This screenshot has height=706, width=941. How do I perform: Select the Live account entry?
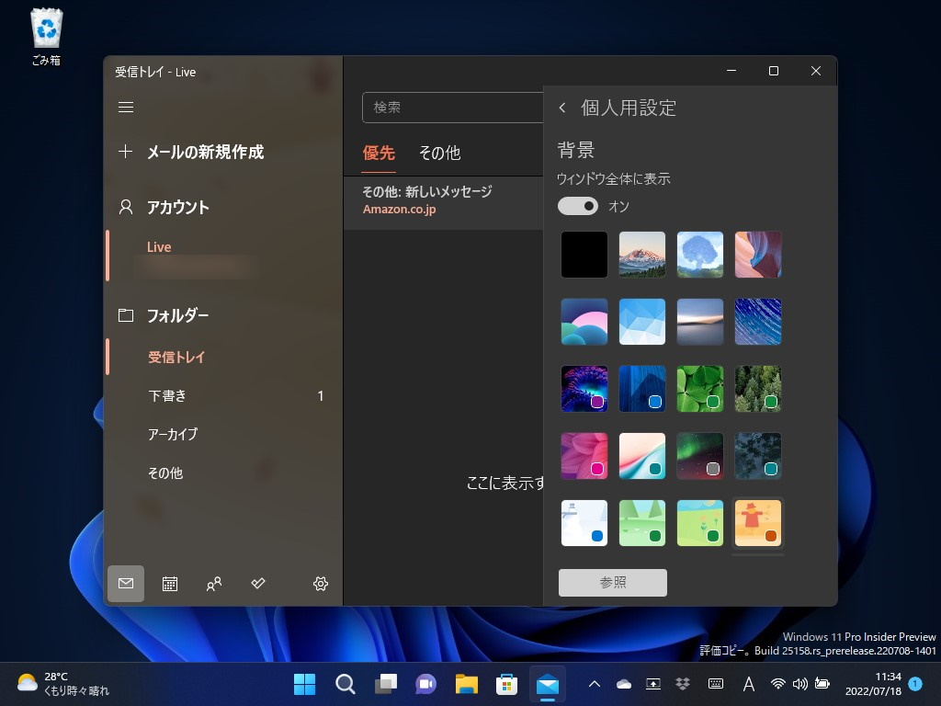coord(159,246)
